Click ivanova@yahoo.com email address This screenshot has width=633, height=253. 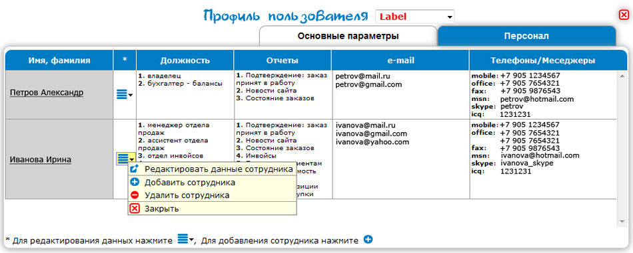coord(372,142)
